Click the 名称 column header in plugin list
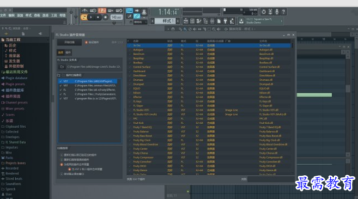This screenshot has height=199, width=358. click(x=136, y=41)
